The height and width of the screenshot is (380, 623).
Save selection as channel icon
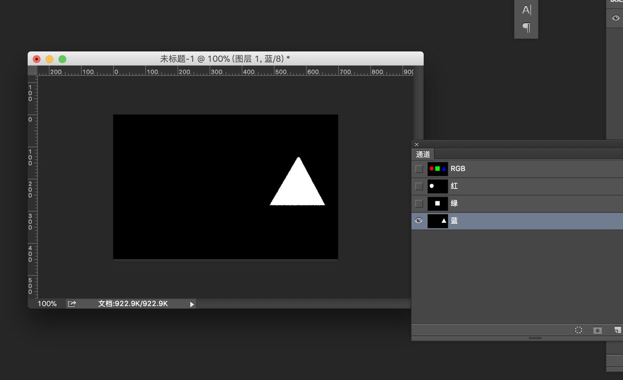[598, 330]
